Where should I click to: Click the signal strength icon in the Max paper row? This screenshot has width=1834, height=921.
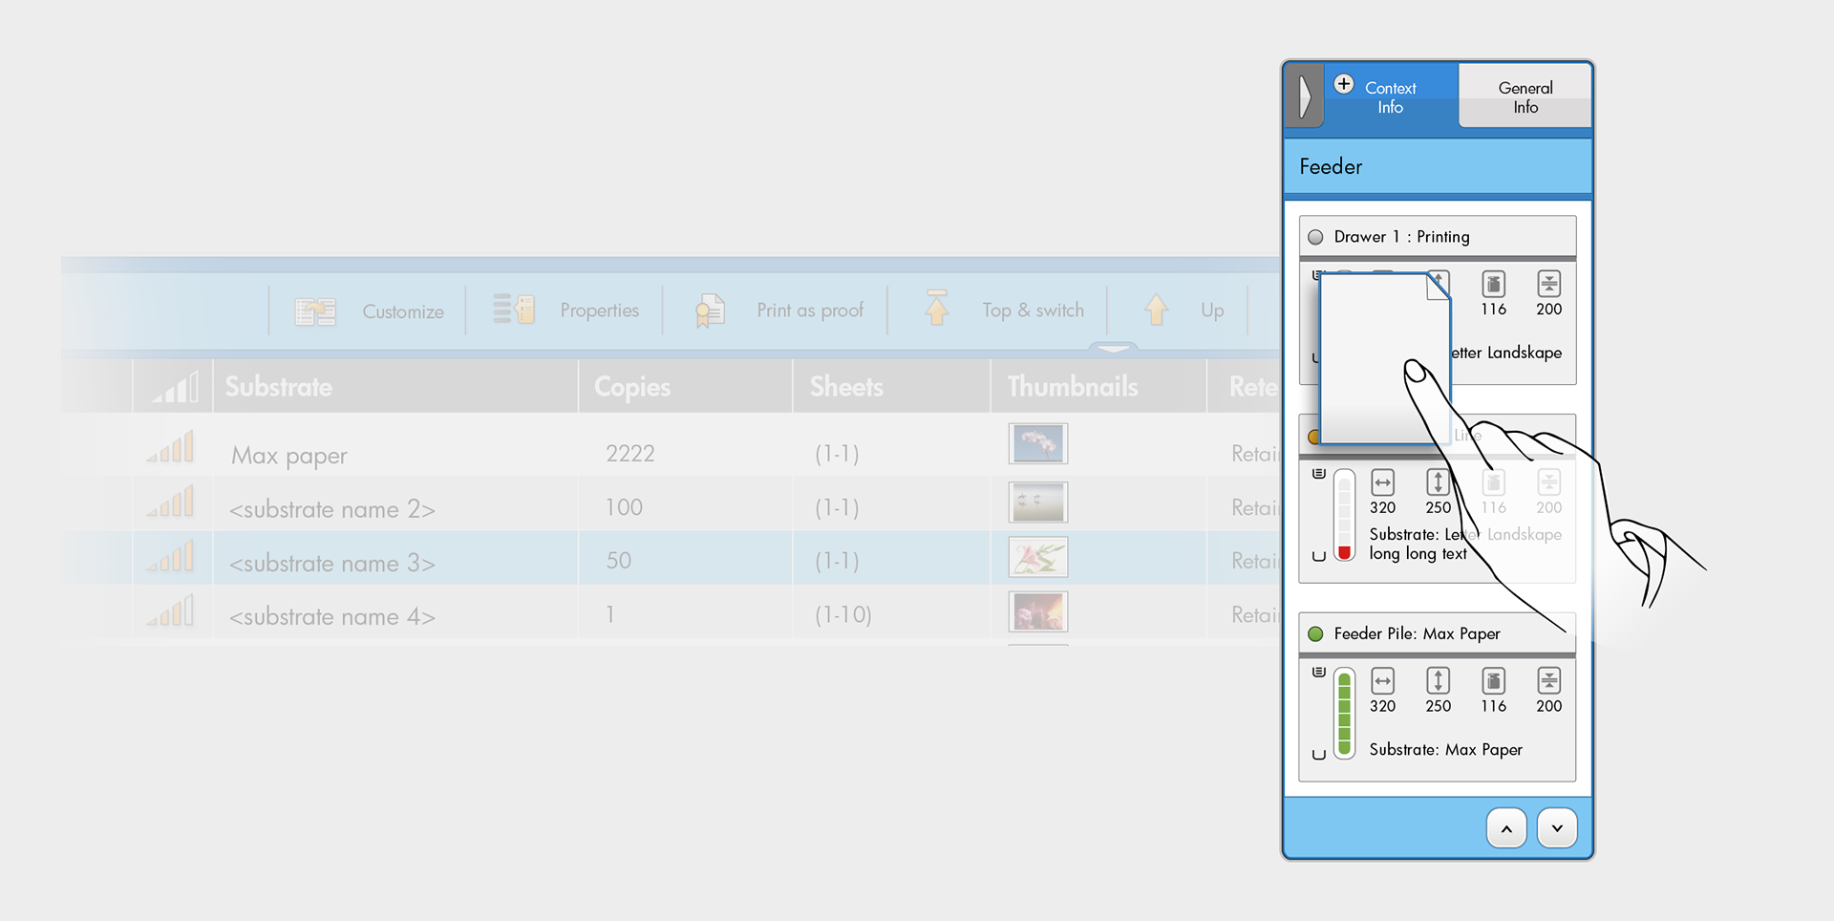(170, 447)
